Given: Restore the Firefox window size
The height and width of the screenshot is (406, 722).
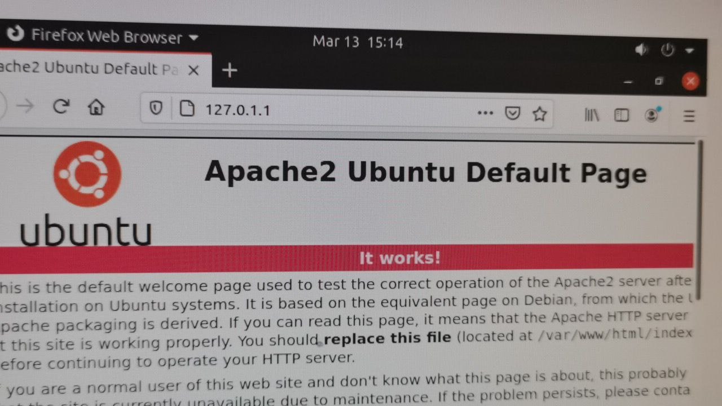Looking at the screenshot, I should click(658, 82).
